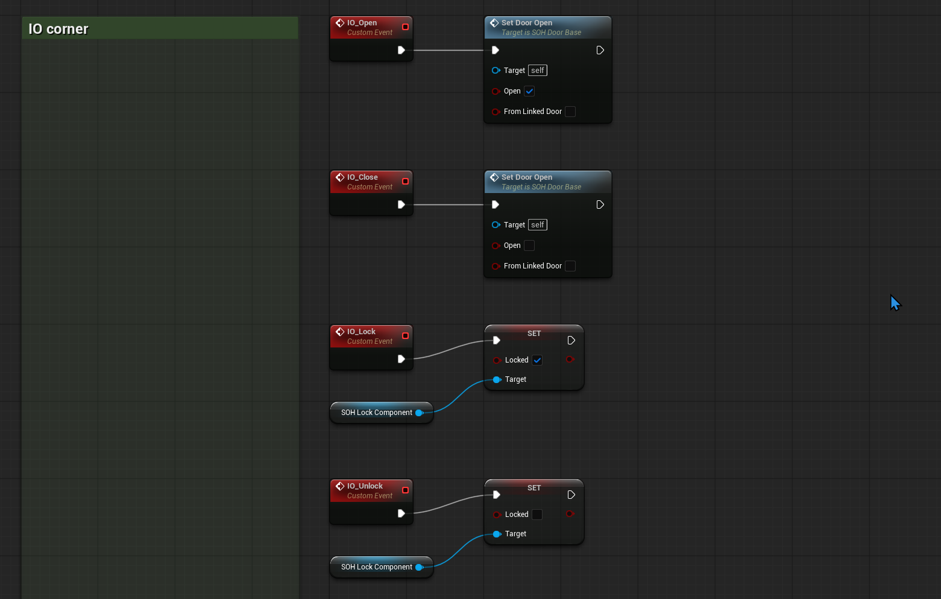The image size is (941, 599).
Task: Enable From Linked Door in IO_Open's Set Door Open
Action: pos(570,112)
